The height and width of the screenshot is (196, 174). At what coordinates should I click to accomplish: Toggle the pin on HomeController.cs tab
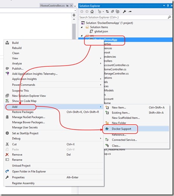point(67,6)
